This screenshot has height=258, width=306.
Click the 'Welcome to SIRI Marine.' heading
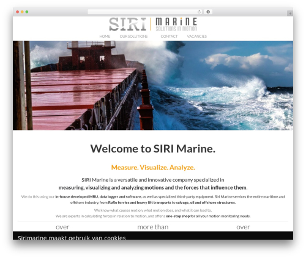tap(153, 149)
